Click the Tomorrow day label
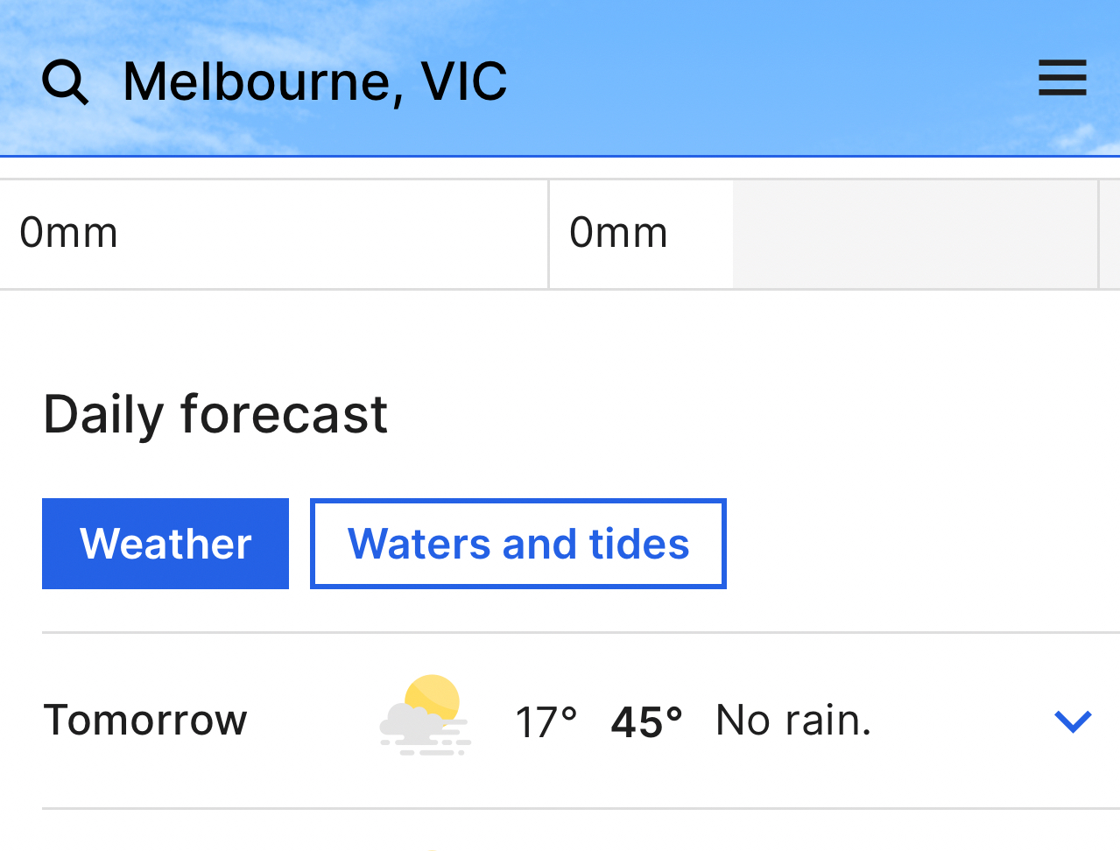The height and width of the screenshot is (851, 1120). pos(145,721)
